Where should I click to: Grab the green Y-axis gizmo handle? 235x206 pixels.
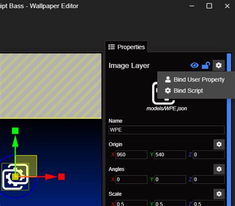click(15, 131)
